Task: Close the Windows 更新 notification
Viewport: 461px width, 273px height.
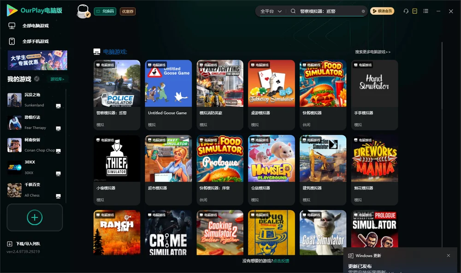Action: (x=449, y=255)
